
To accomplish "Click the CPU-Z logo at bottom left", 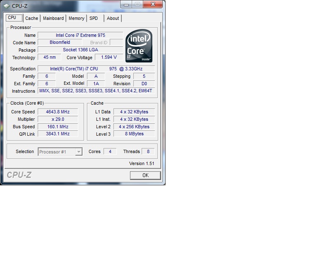I will coord(19,175).
